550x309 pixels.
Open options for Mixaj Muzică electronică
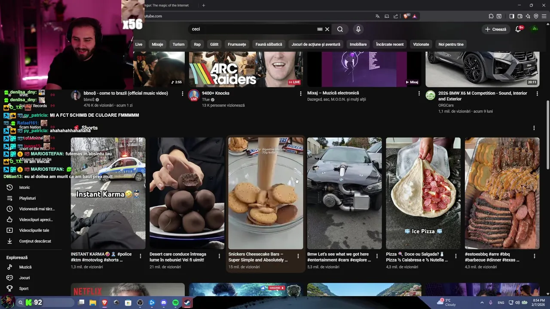(419, 94)
